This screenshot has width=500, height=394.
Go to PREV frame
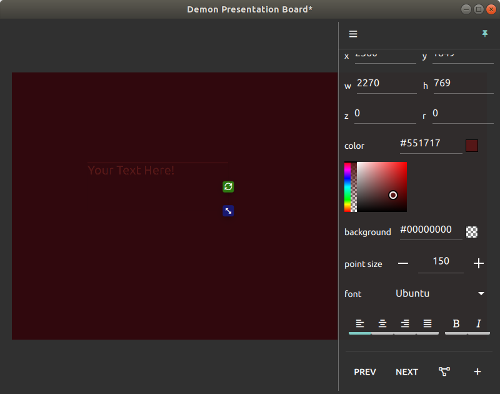click(365, 372)
